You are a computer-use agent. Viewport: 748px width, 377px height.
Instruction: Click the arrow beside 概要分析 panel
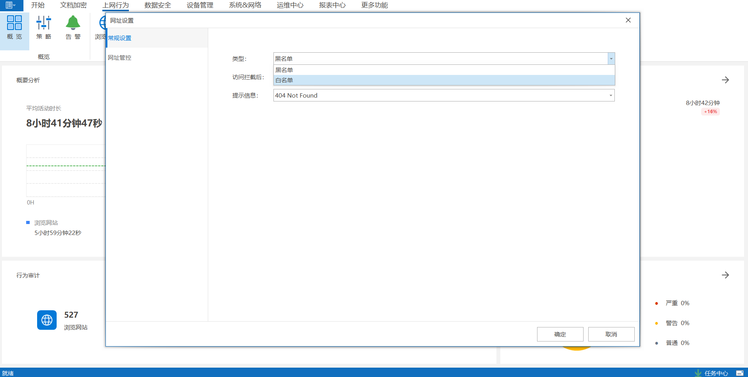pyautogui.click(x=725, y=80)
